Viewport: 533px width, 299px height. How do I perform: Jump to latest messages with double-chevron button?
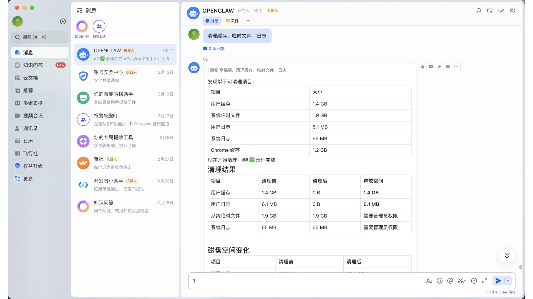click(x=507, y=255)
